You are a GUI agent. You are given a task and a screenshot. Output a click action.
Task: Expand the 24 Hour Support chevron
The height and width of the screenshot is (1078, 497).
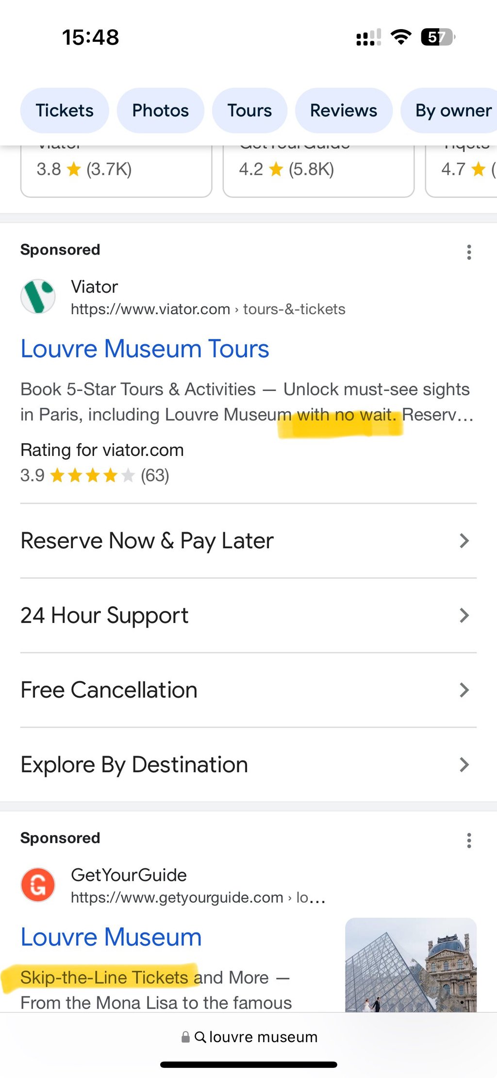(464, 616)
